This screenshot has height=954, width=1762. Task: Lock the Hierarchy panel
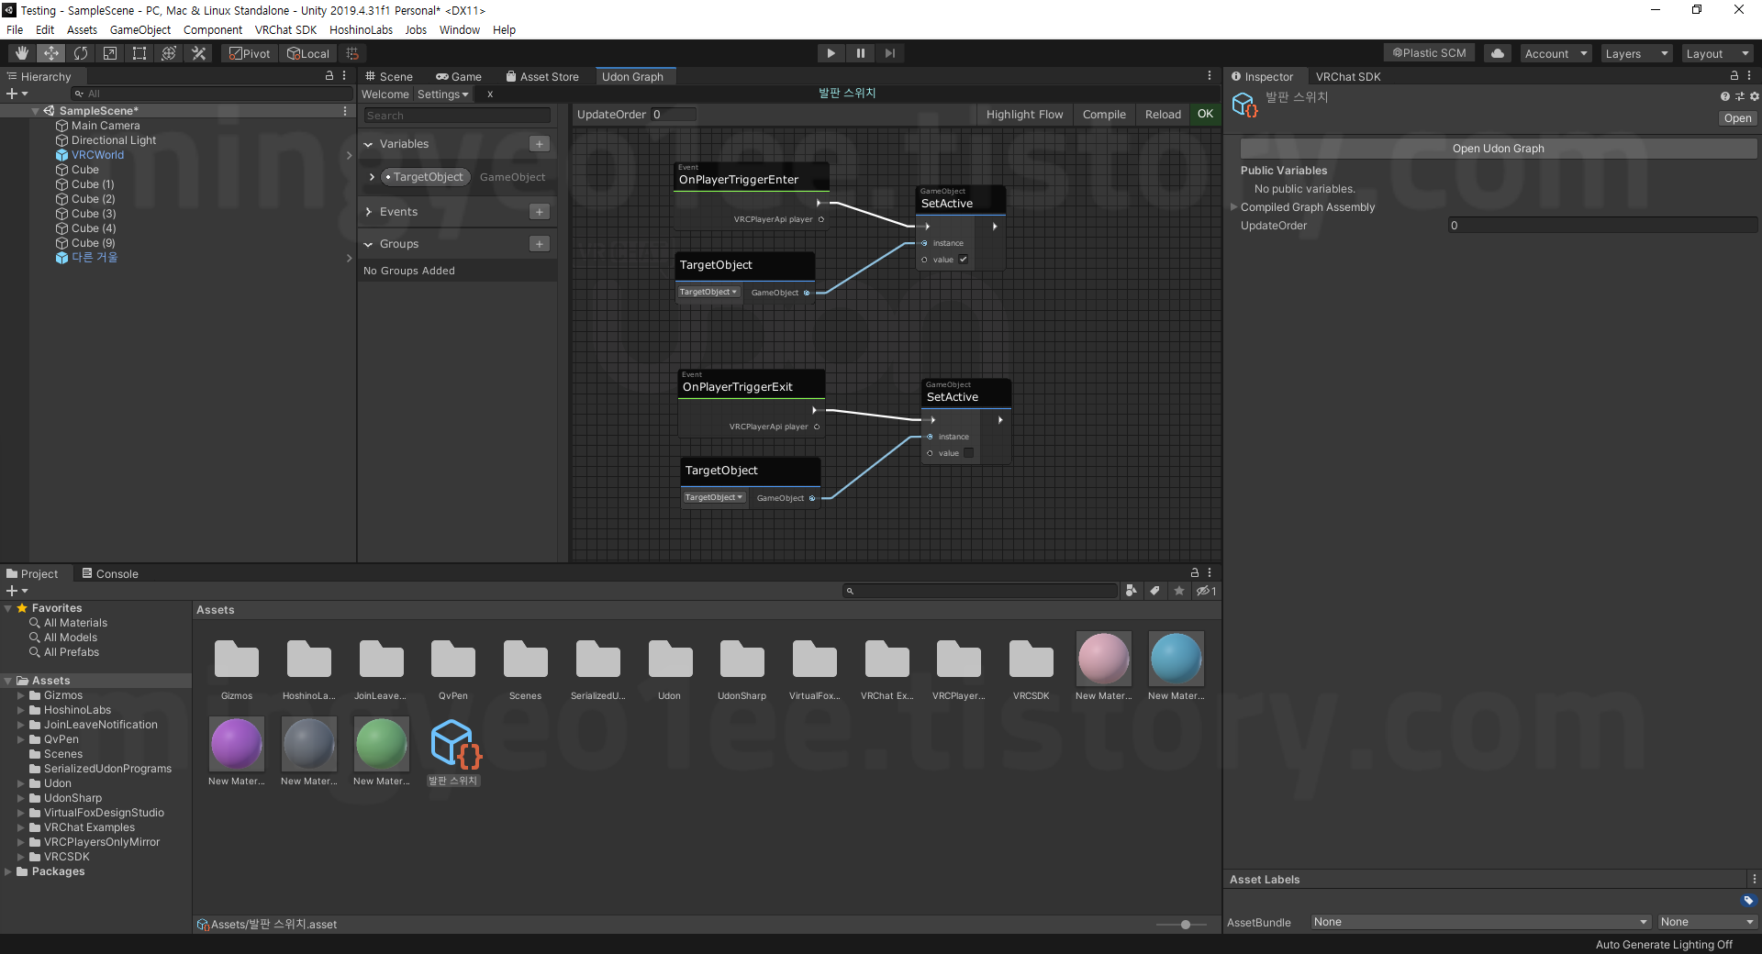[x=329, y=76]
